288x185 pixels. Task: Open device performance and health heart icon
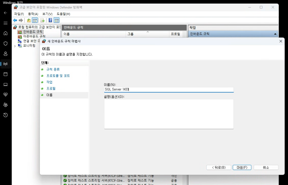[5, 94]
